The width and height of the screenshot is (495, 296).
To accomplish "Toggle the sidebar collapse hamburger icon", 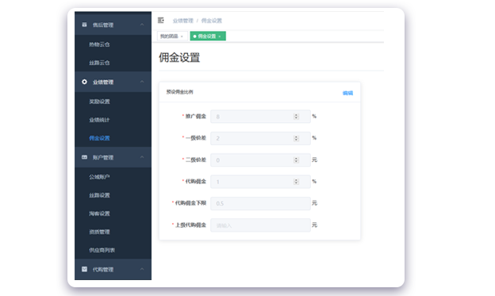I will 161,21.
